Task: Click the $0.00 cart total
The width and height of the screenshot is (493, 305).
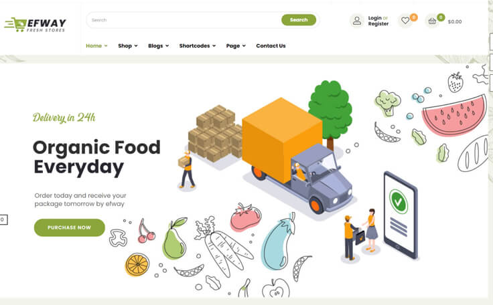Action: [455, 21]
